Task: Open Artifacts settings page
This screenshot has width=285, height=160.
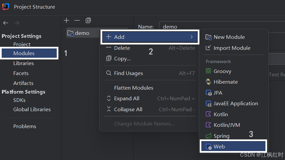Action: tap(23, 83)
